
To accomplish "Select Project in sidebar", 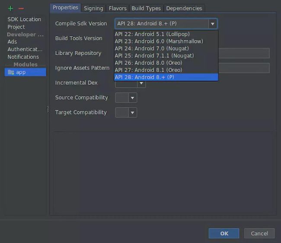I will (16, 27).
